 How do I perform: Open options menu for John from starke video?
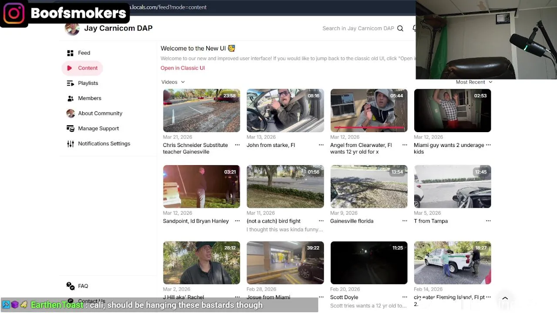[x=321, y=145]
